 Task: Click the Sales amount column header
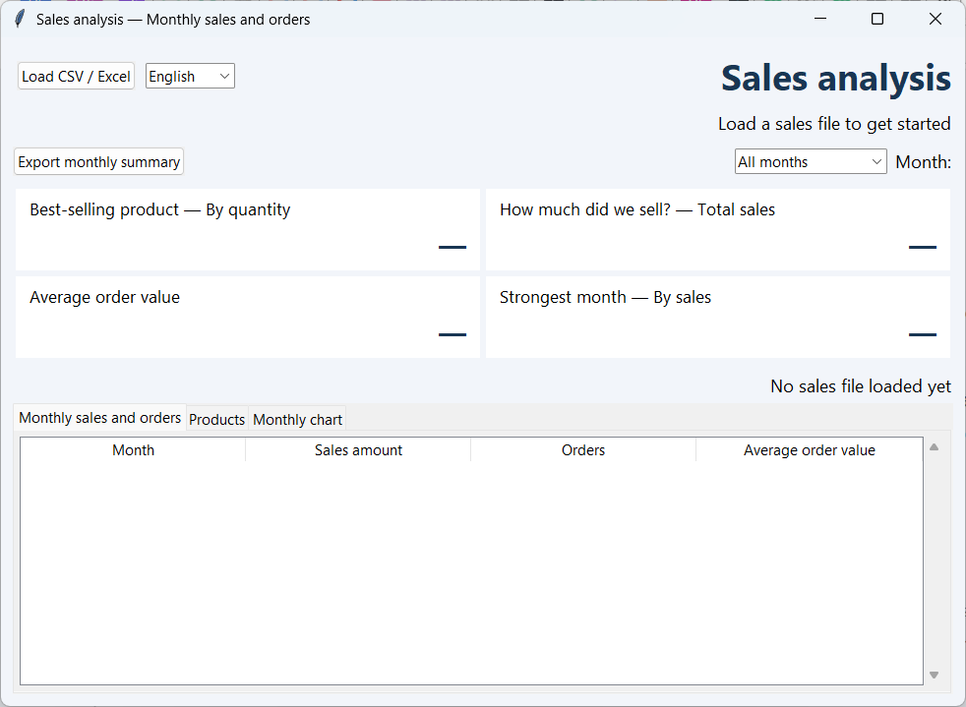click(358, 450)
